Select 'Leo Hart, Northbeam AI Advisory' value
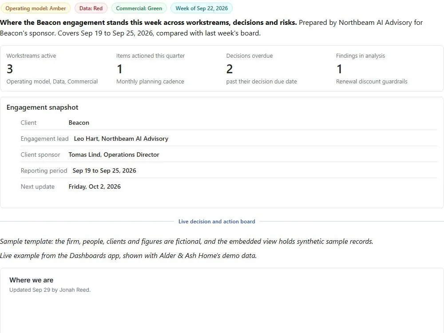444x333 pixels. (121, 139)
